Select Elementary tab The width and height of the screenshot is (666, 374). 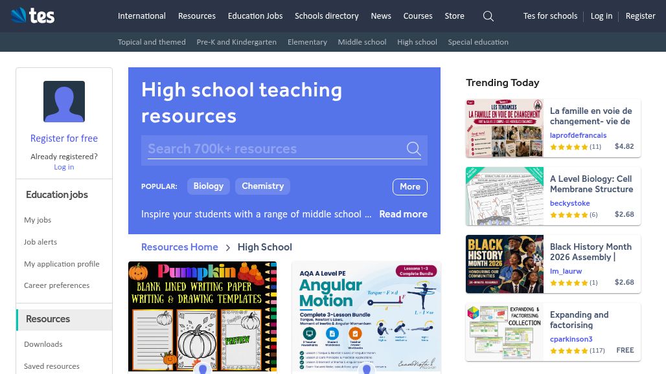(307, 42)
